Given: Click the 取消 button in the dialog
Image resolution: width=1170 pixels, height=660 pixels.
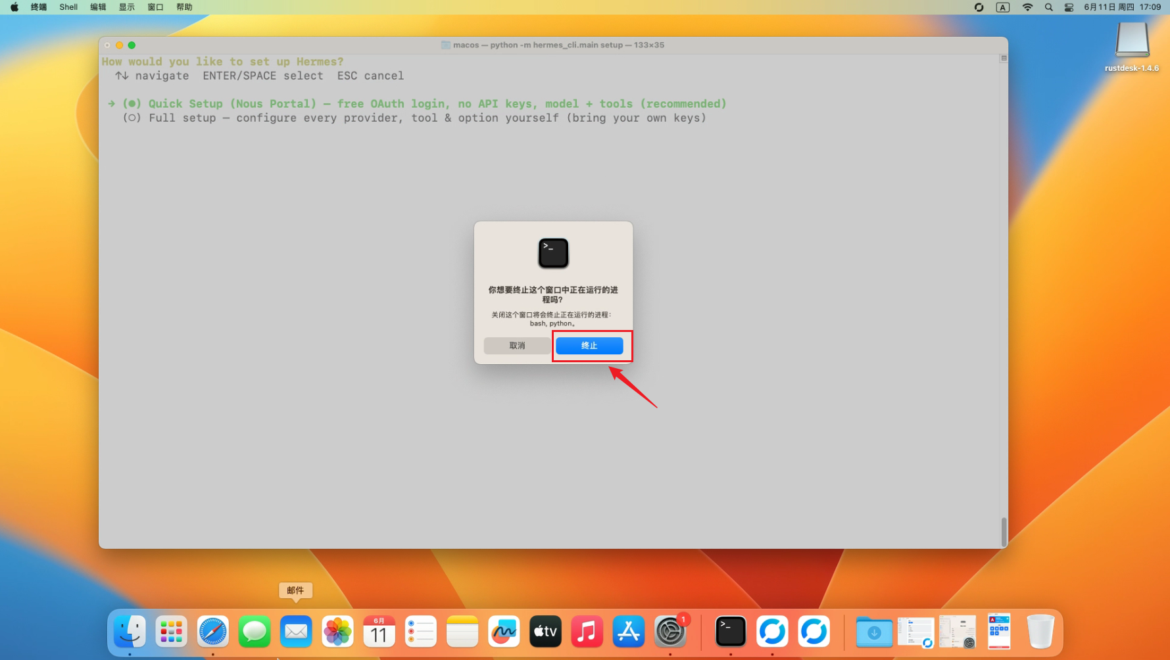Looking at the screenshot, I should point(517,346).
